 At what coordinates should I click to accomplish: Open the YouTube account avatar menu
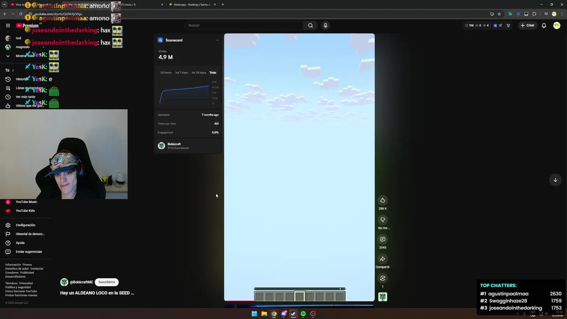557,25
